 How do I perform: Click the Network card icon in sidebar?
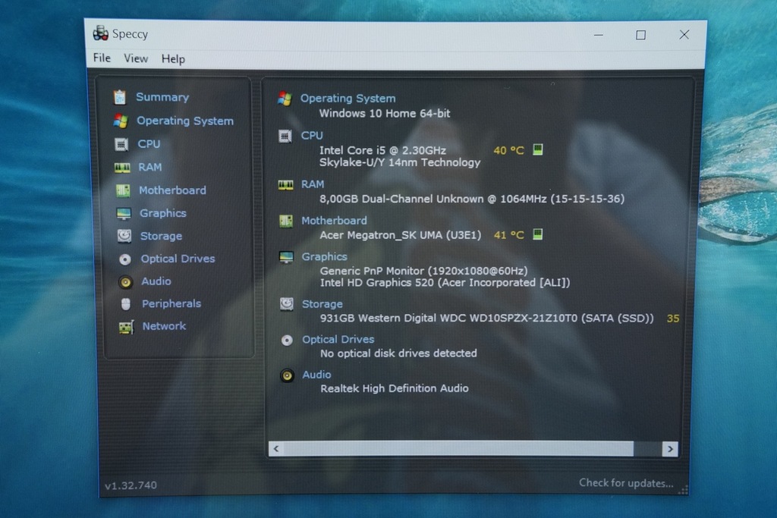(127, 327)
